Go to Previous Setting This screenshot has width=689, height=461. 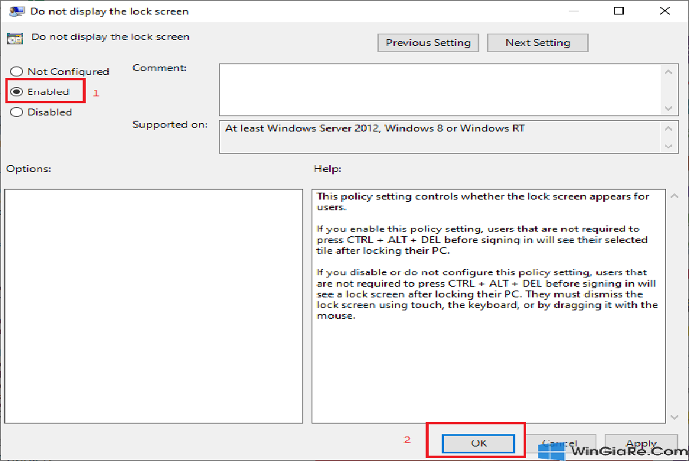[x=428, y=43]
